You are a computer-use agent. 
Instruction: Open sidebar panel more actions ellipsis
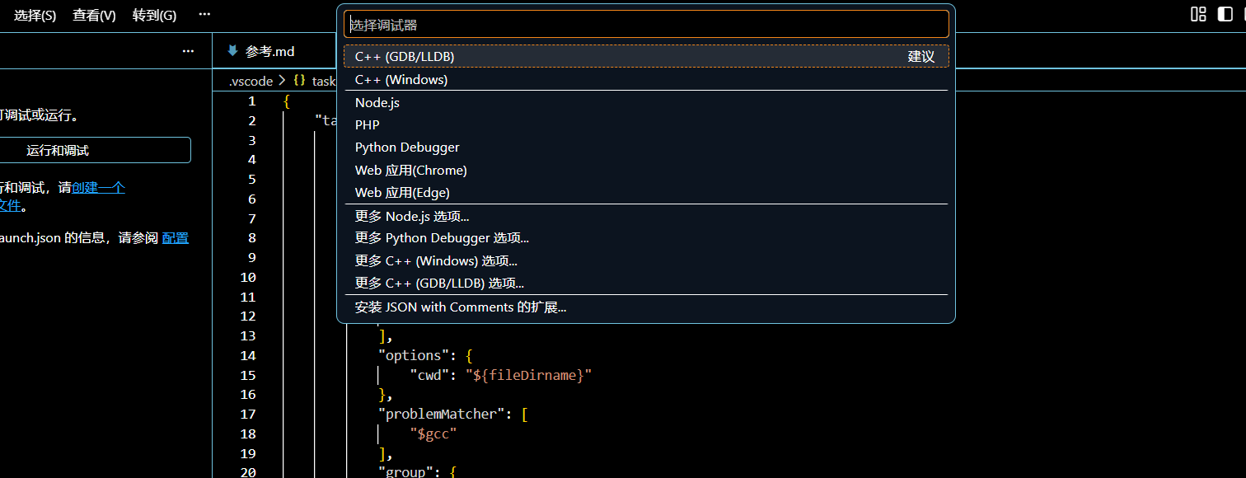(x=188, y=51)
